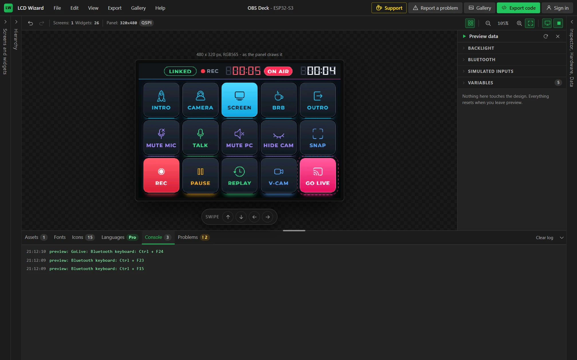577x360 pixels.
Task: Switch to the Icons tab
Action: coord(83,237)
